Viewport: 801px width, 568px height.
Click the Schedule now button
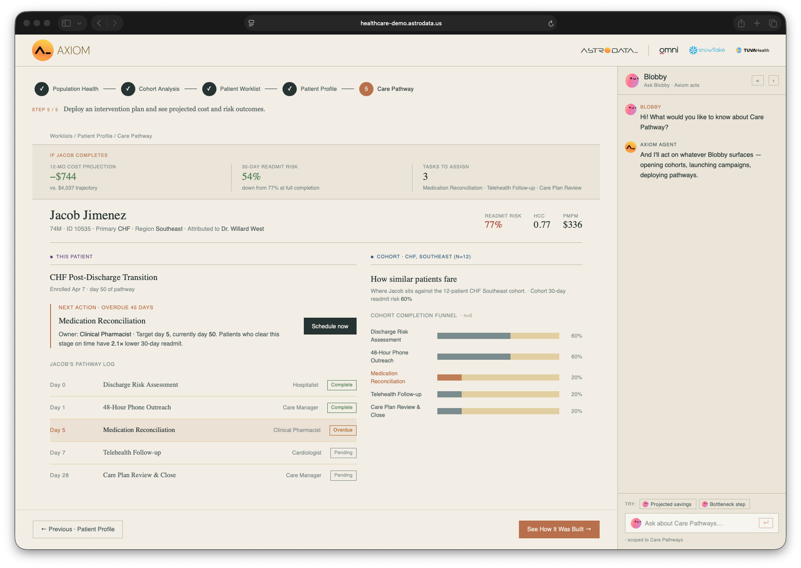pyautogui.click(x=330, y=326)
